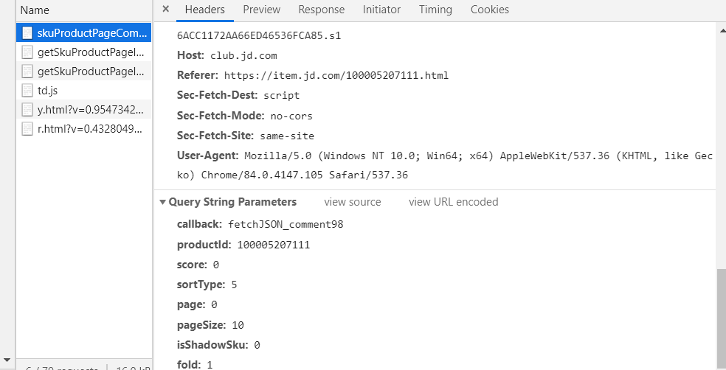726x370 pixels.
Task: Click the view URL encoded link
Action: tap(453, 202)
